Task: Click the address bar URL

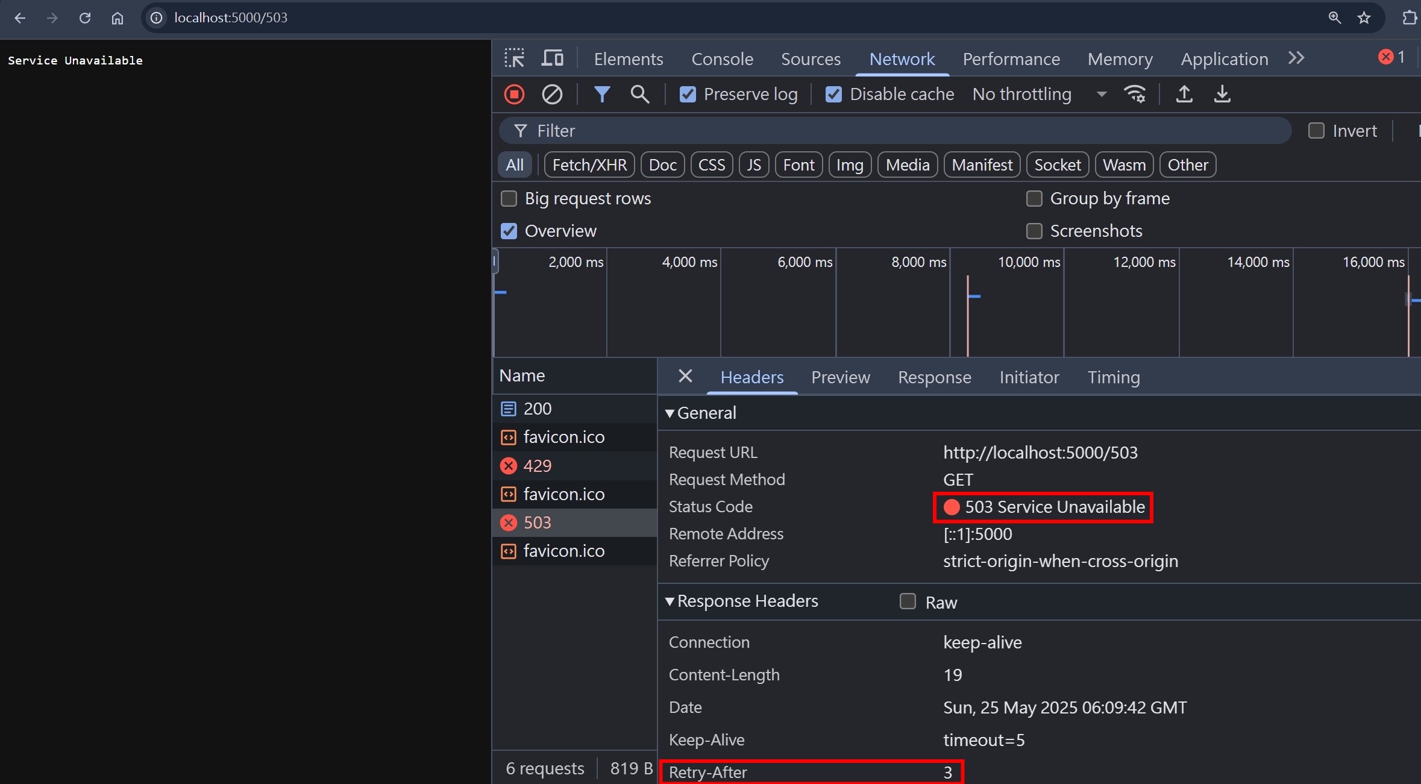Action: point(231,18)
